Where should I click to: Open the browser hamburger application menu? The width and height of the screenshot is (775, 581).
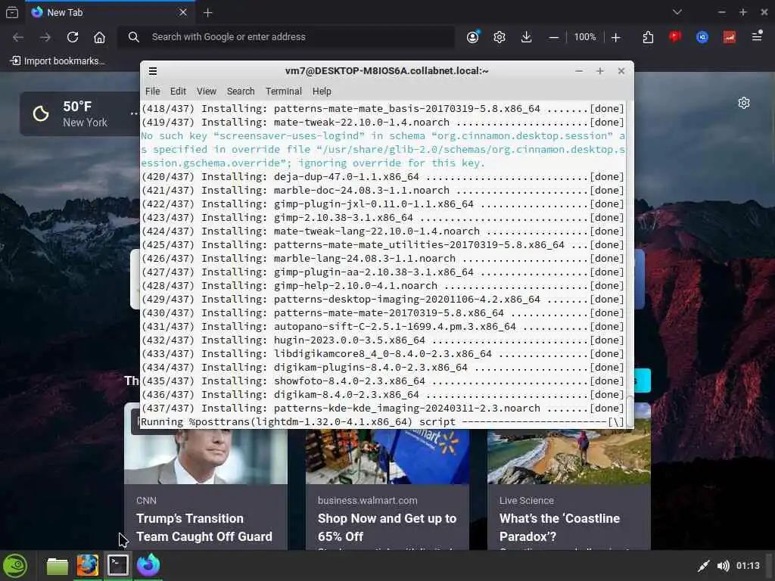tap(757, 36)
